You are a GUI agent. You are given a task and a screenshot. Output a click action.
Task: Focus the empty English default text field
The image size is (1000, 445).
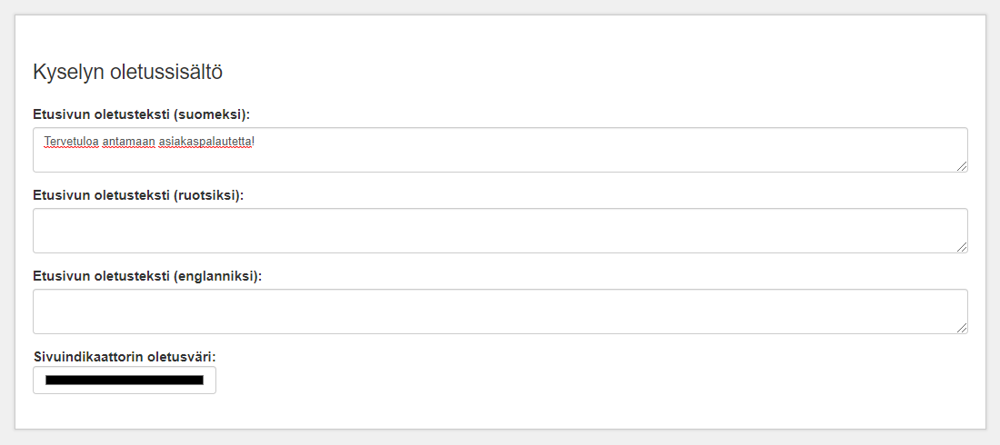pyautogui.click(x=500, y=311)
